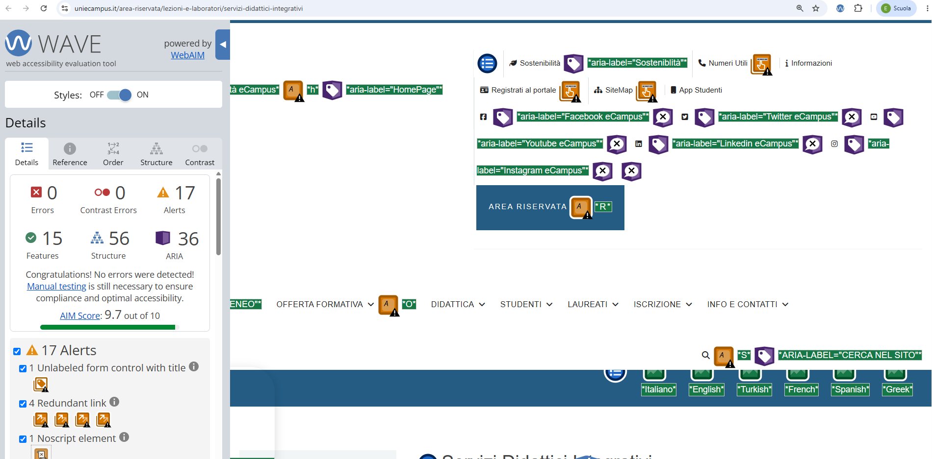The image size is (932, 459).
Task: Uncheck the 17 Alerts checkbox
Action: 17,351
